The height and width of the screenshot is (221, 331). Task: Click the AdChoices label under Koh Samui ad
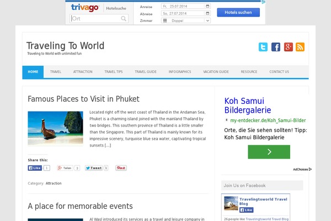[302, 169]
